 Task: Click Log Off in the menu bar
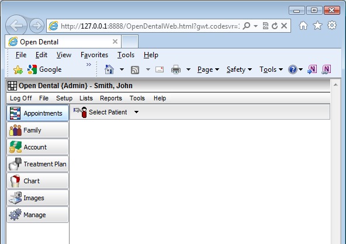click(20, 98)
